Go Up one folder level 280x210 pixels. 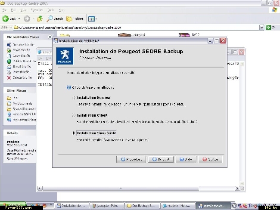coord(40,19)
